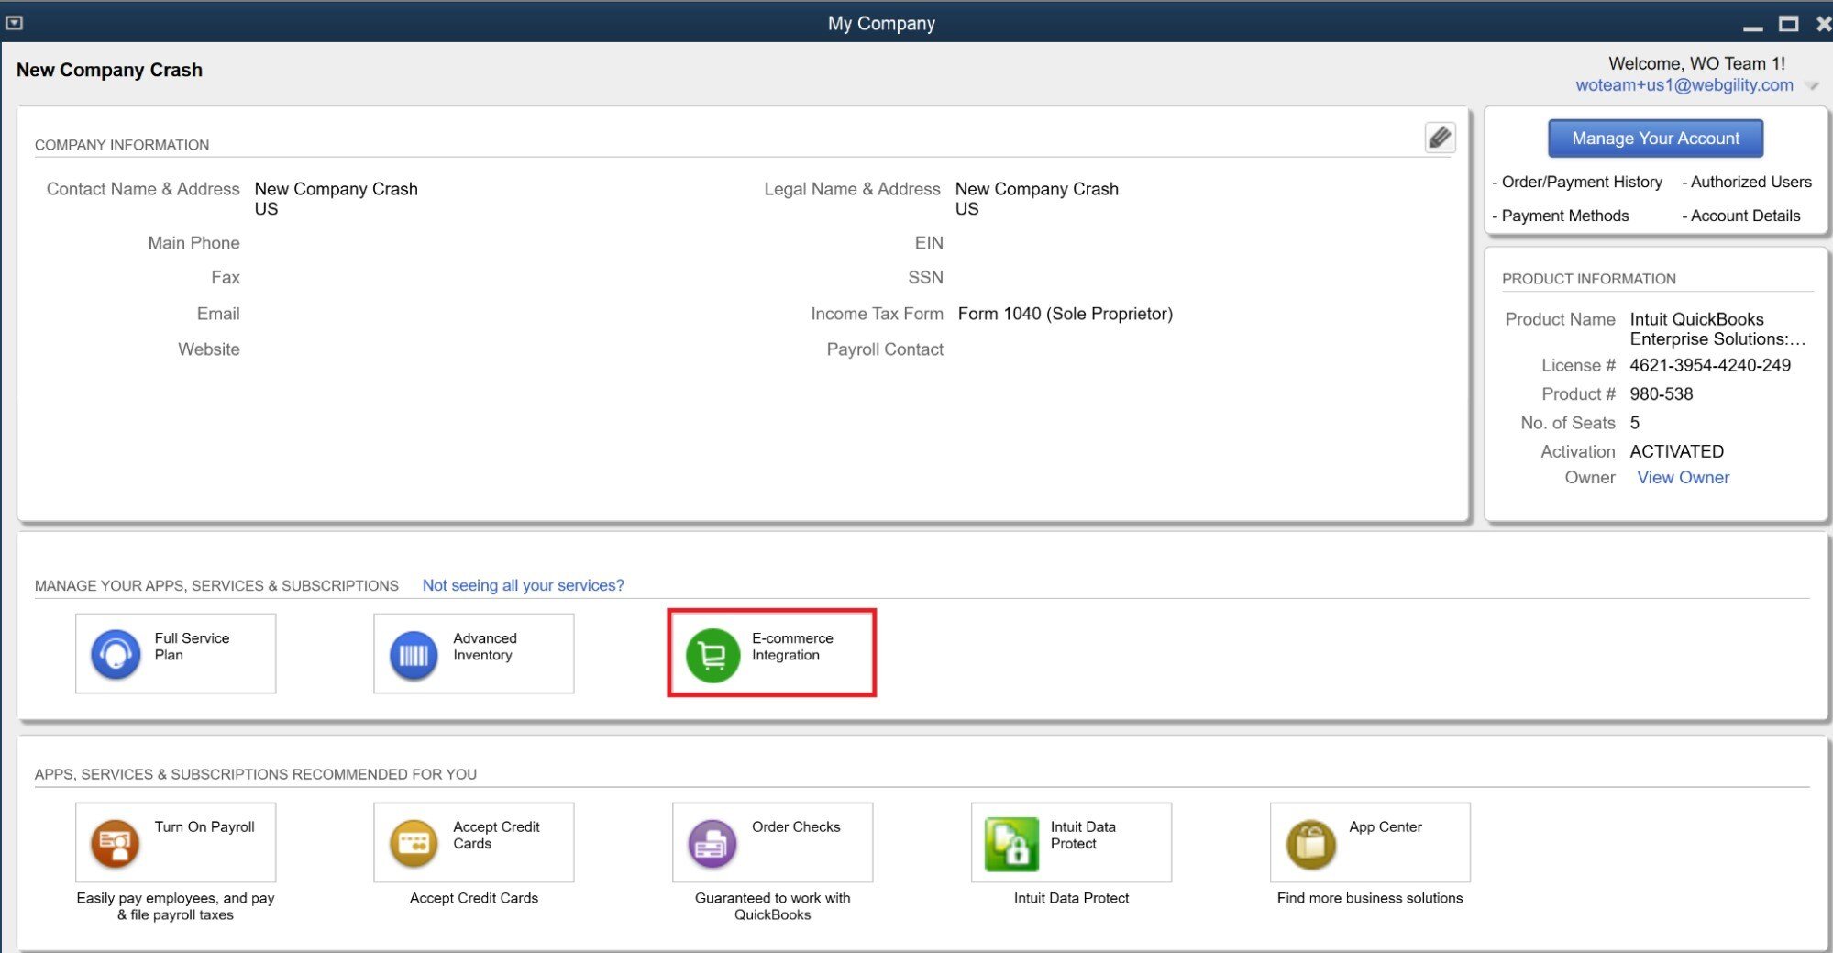Open the Order Checks printer icon

point(712,843)
